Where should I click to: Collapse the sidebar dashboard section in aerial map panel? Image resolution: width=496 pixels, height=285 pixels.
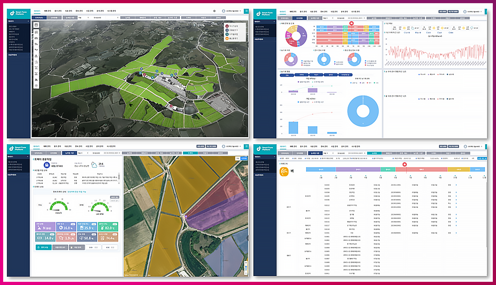(28, 21)
